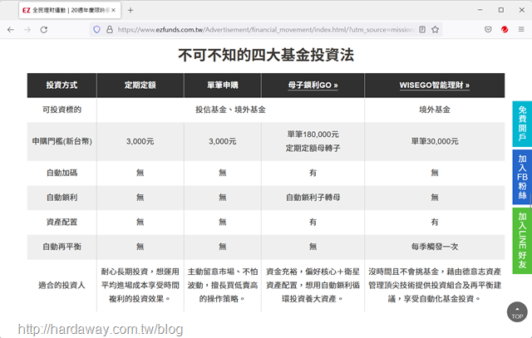Open the 母子鎖利GO link

click(x=313, y=85)
